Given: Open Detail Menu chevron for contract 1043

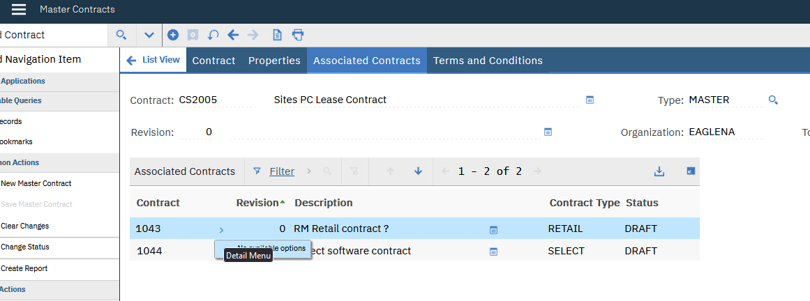Looking at the screenshot, I should click(x=221, y=229).
